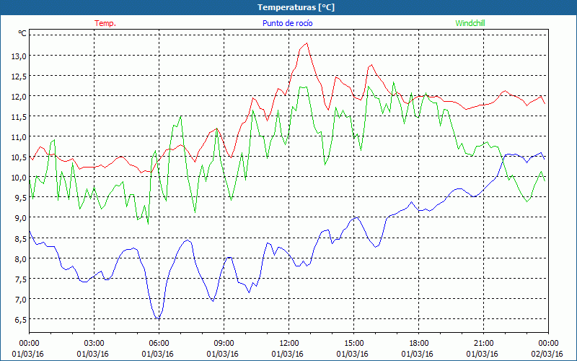Click the 7,0 y-axis value
The height and width of the screenshot is (361, 577).
coord(21,300)
